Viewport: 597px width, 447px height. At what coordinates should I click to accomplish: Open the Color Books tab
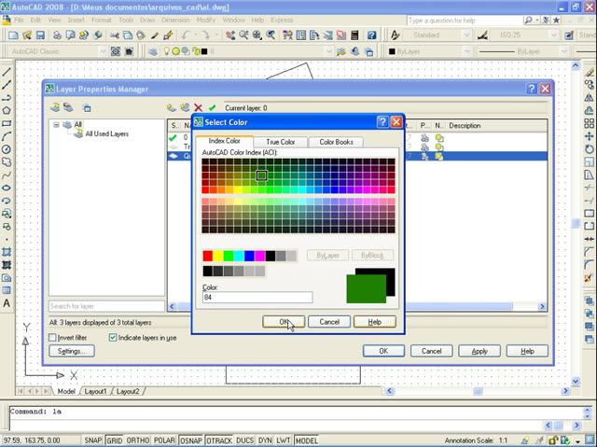click(x=336, y=142)
